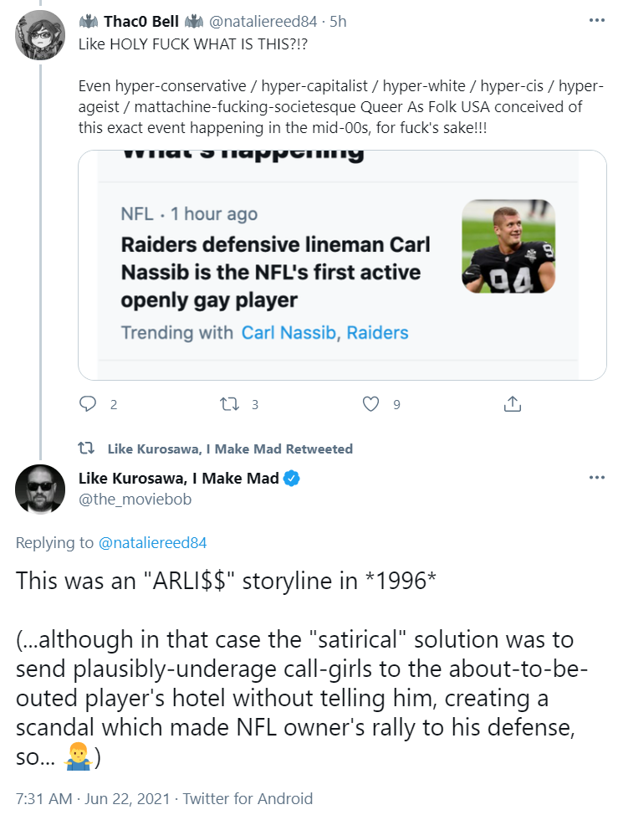Click MovieBob's sunglasses profile avatar

tap(40, 490)
